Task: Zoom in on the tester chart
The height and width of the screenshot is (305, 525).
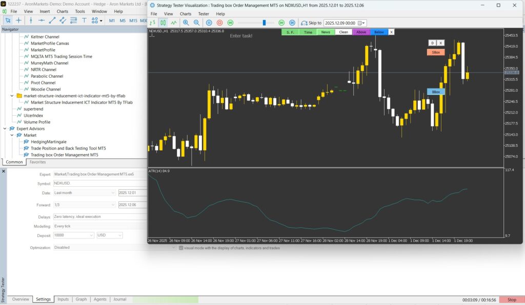Action: [186, 23]
